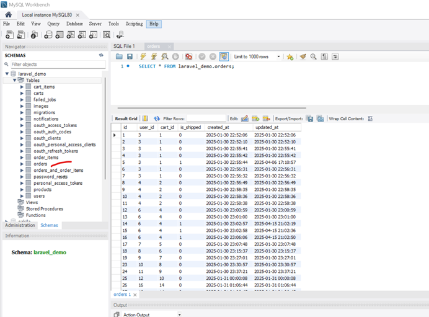Create new function icon in toolbar
Viewport: 429px width, 317px height.
click(x=93, y=35)
